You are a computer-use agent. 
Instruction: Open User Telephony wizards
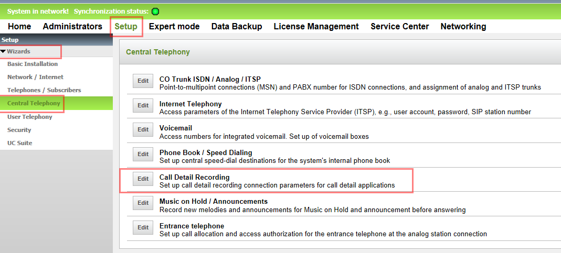click(30, 116)
